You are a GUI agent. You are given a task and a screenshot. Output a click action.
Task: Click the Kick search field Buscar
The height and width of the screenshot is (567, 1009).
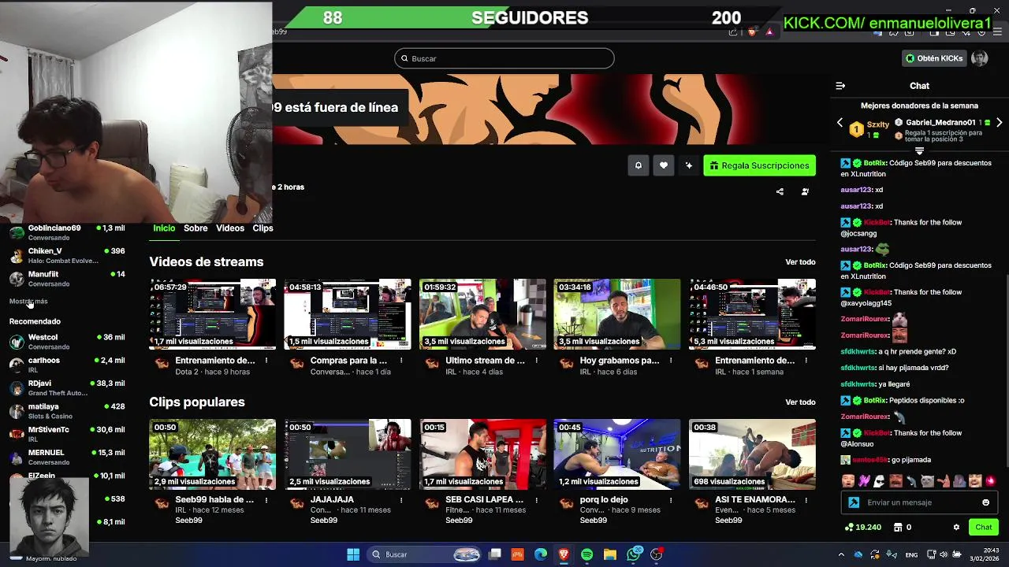(x=504, y=58)
